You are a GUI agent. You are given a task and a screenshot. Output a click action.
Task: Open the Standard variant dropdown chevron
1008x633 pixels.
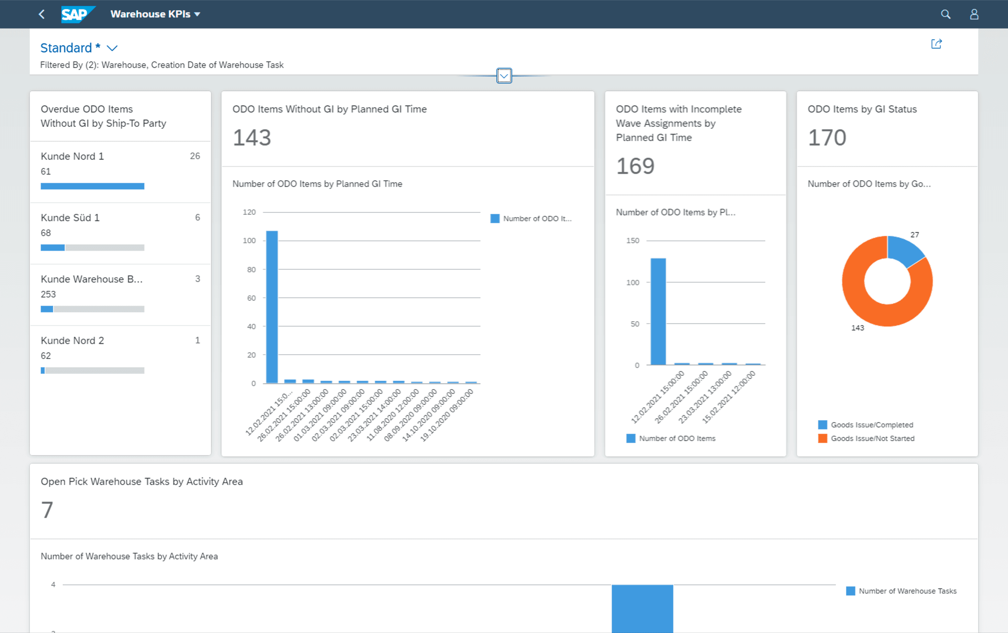(112, 48)
